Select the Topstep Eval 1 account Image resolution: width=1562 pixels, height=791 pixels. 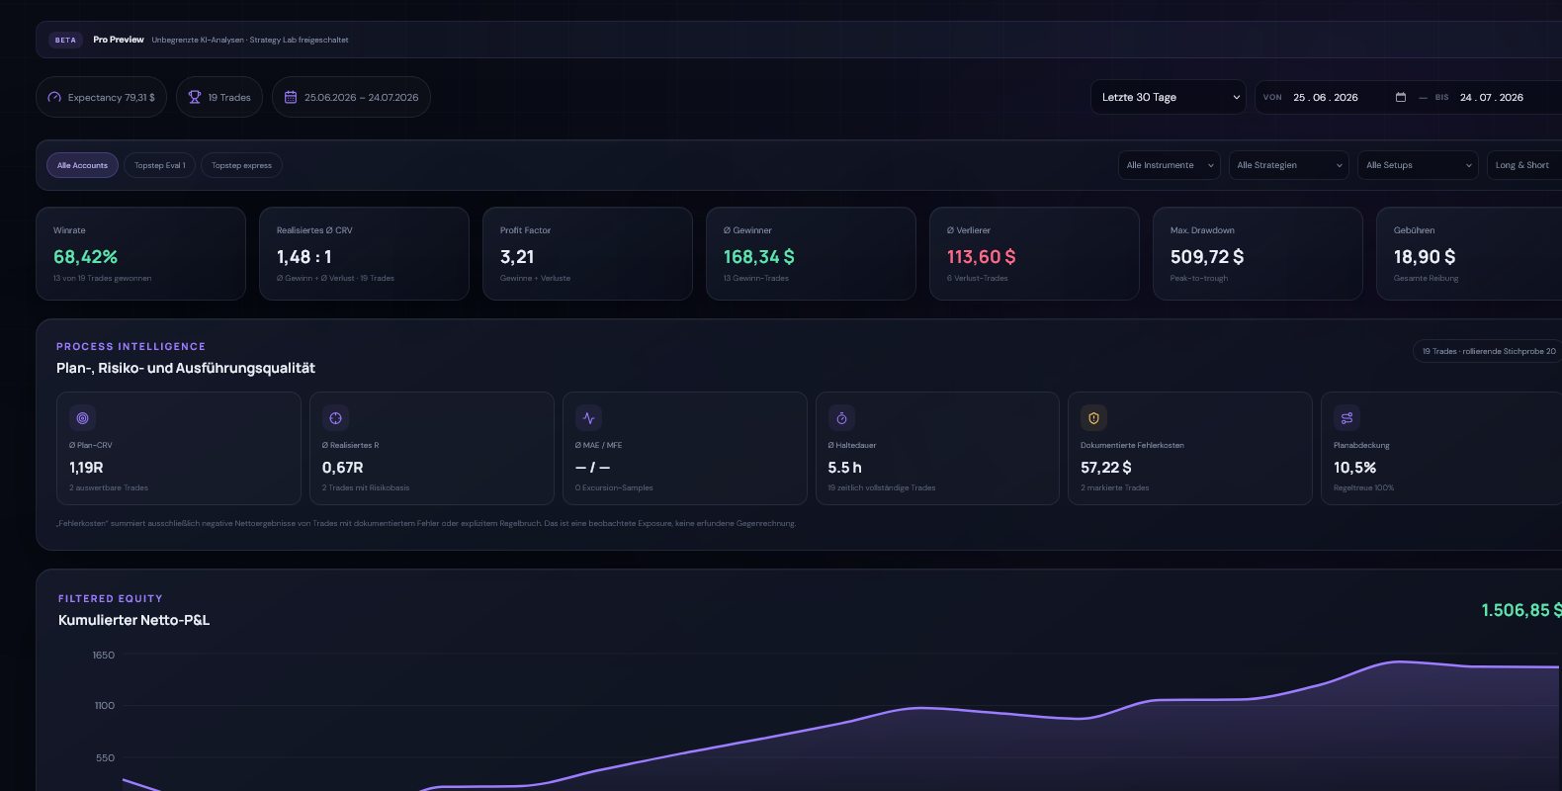(160, 165)
